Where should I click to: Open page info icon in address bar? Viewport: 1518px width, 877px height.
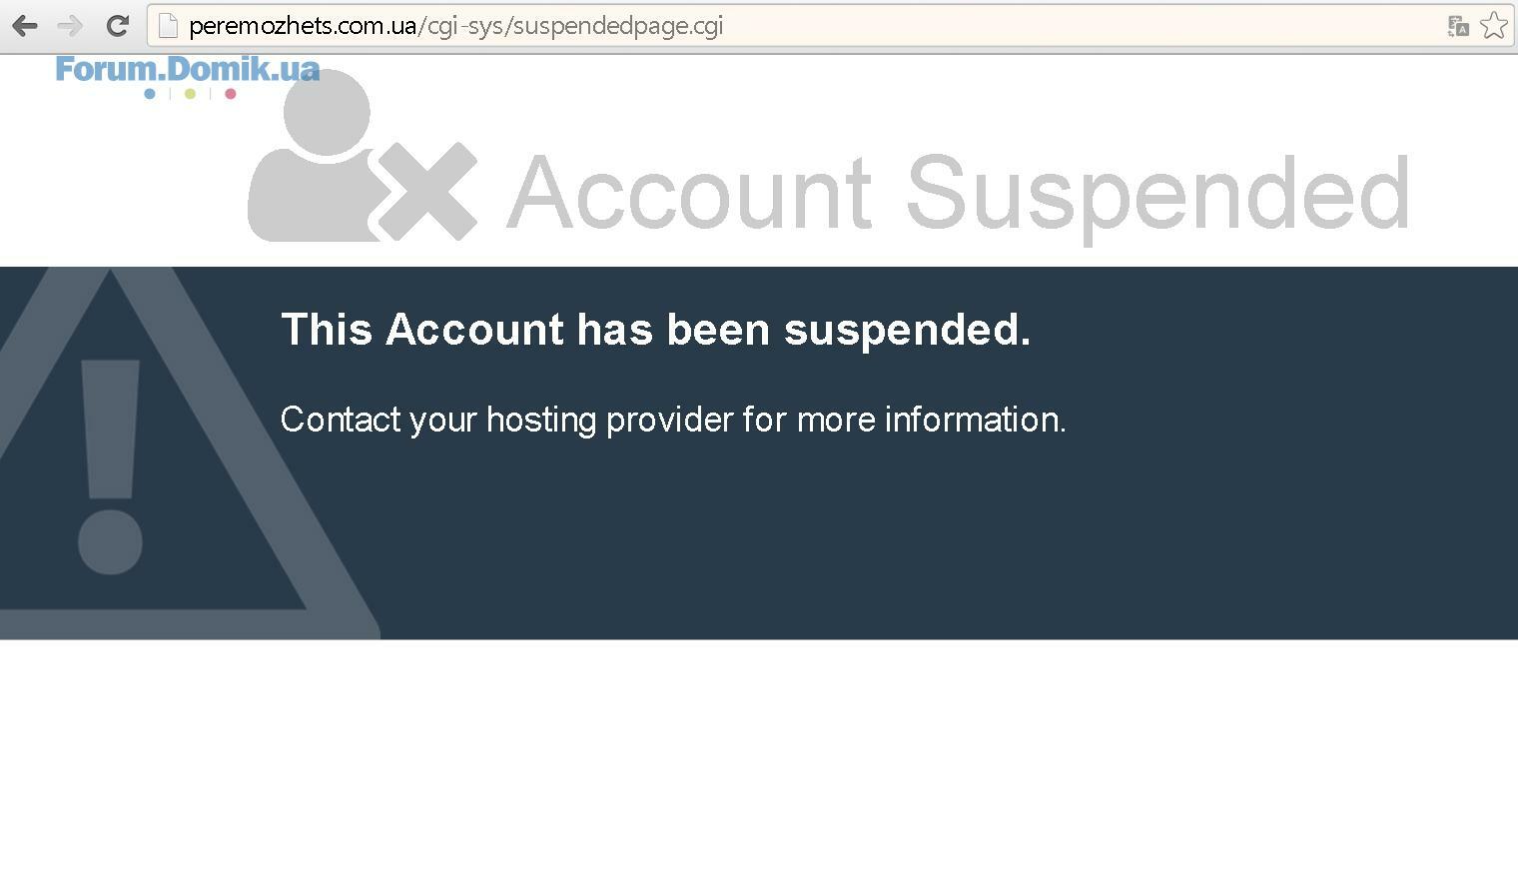(x=168, y=26)
